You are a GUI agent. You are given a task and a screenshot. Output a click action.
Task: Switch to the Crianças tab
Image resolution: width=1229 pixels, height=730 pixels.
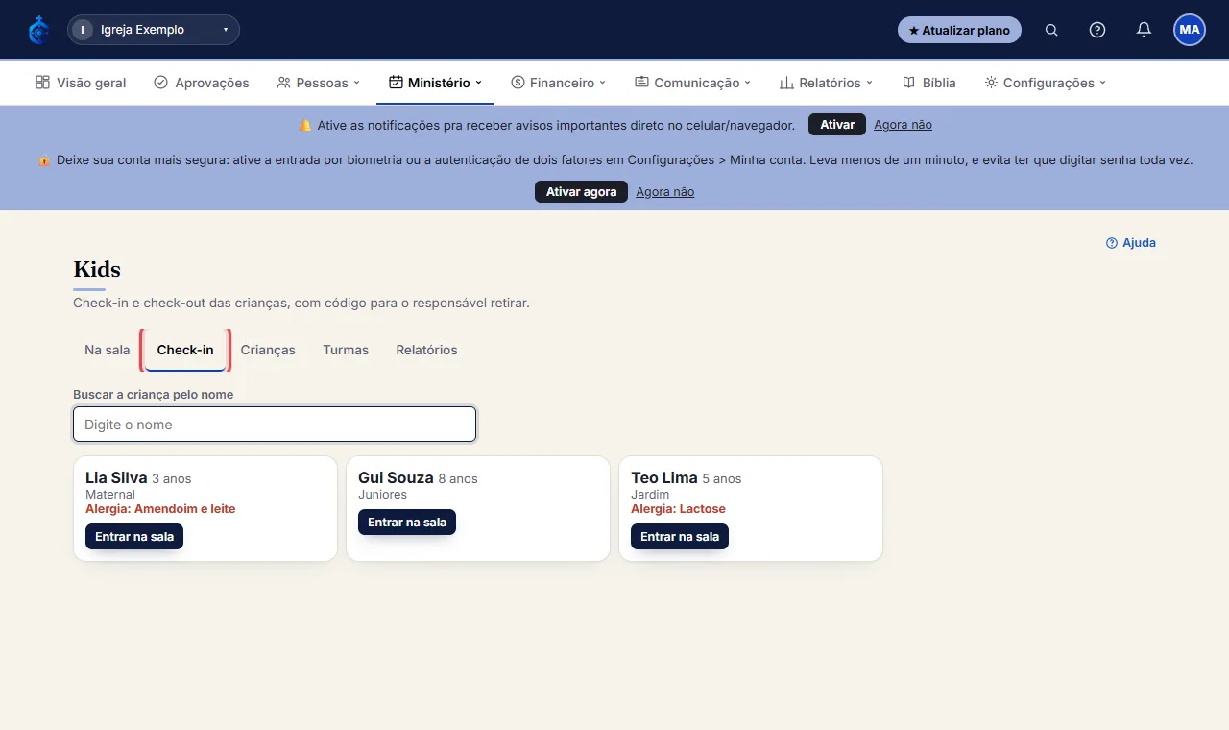(x=268, y=350)
